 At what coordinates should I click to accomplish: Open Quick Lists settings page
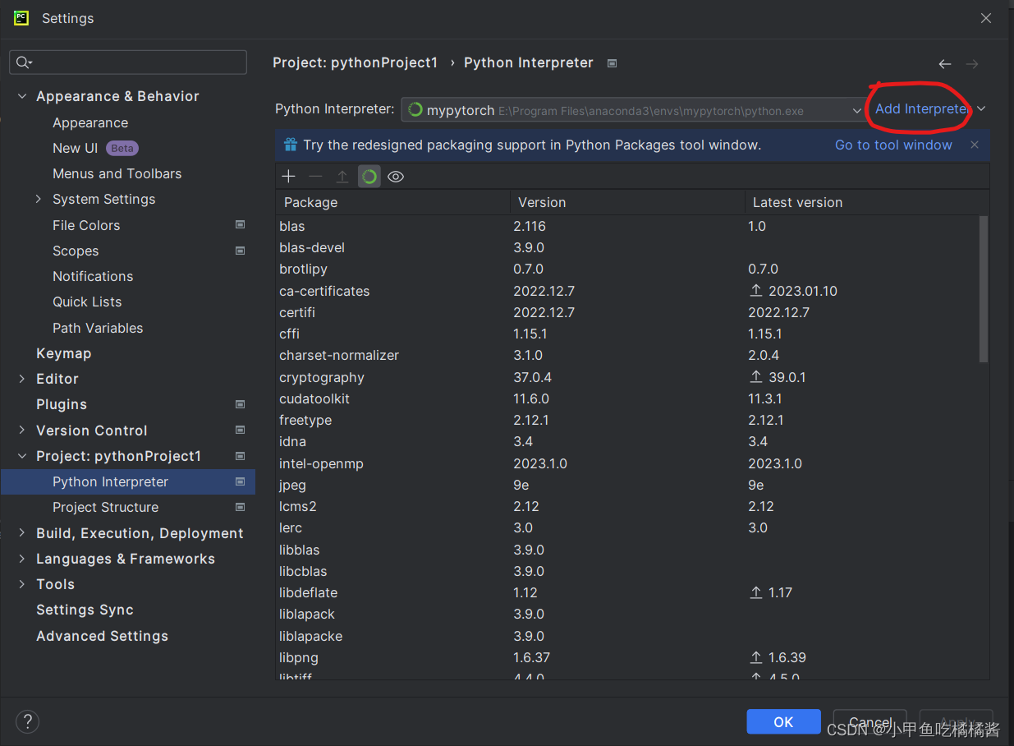click(87, 302)
